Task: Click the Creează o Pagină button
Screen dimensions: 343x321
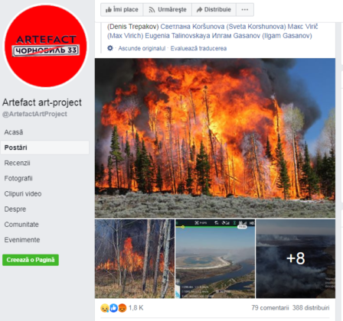Action: [x=31, y=260]
